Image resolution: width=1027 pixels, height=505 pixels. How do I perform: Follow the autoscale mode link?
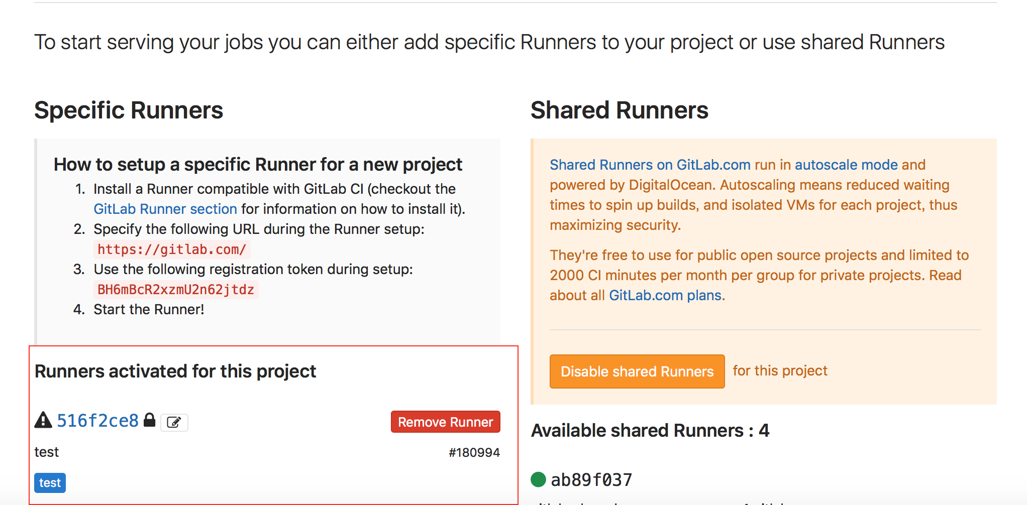click(x=846, y=165)
